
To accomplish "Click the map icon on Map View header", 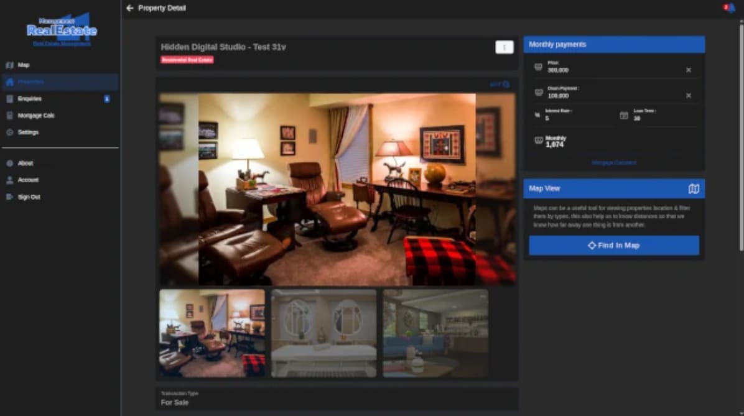I will click(695, 188).
